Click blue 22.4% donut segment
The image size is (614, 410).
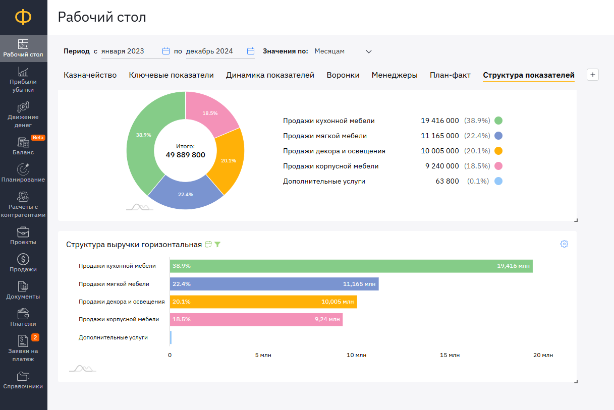(185, 194)
